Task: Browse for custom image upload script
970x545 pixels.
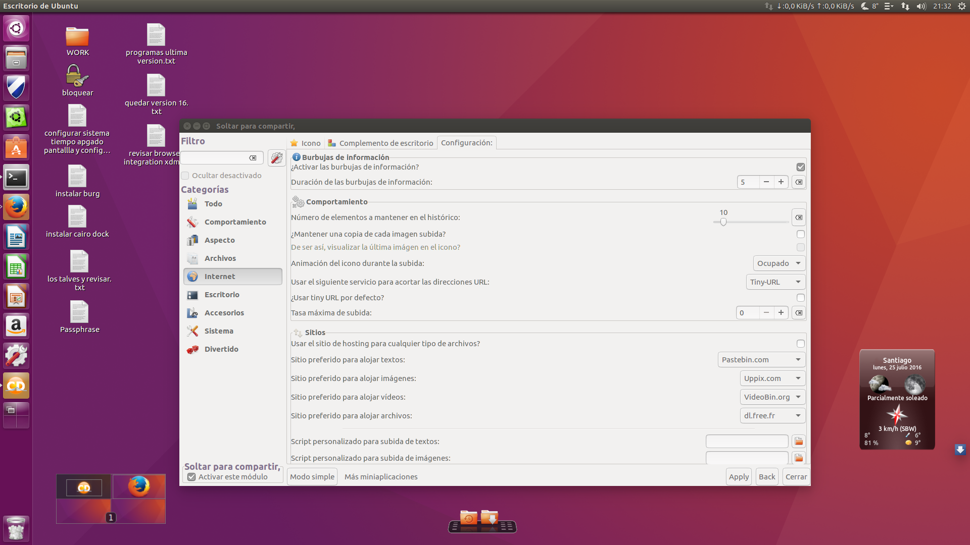Action: coord(799,458)
